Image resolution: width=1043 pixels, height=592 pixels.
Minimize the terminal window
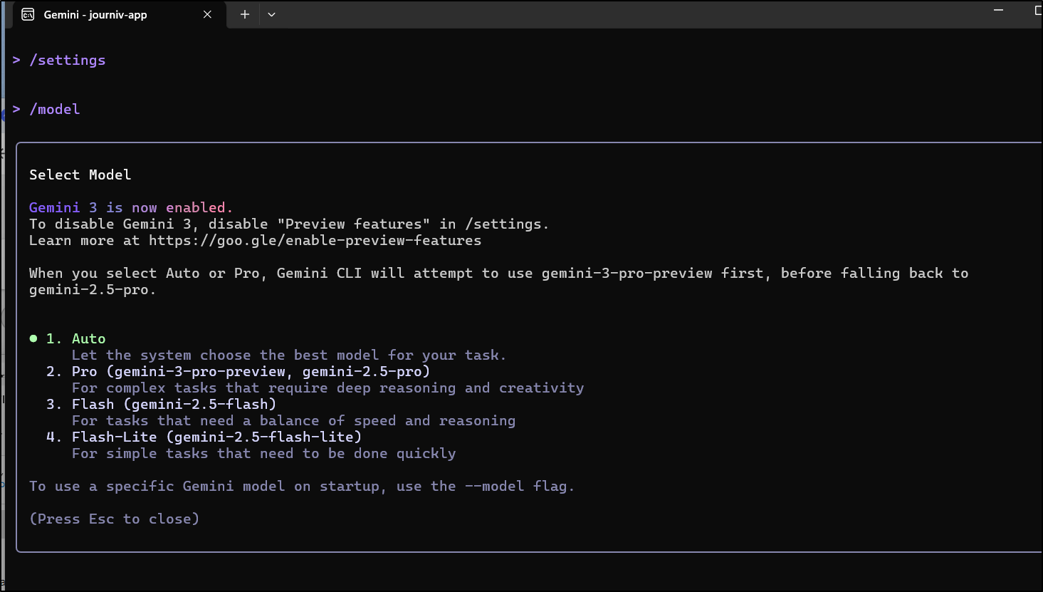[x=998, y=11]
